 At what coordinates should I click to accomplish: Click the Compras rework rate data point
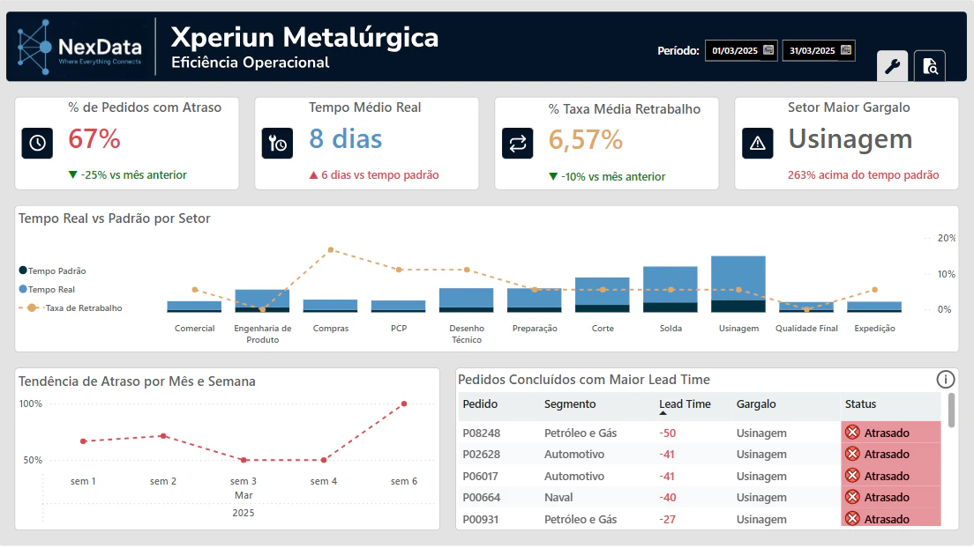(331, 250)
